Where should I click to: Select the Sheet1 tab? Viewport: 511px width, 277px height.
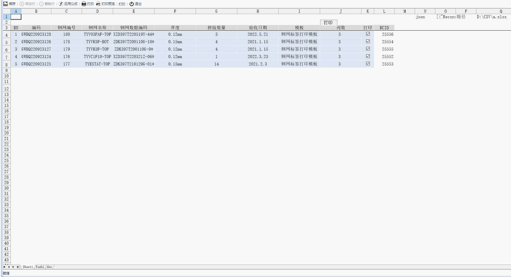[x=28, y=267]
